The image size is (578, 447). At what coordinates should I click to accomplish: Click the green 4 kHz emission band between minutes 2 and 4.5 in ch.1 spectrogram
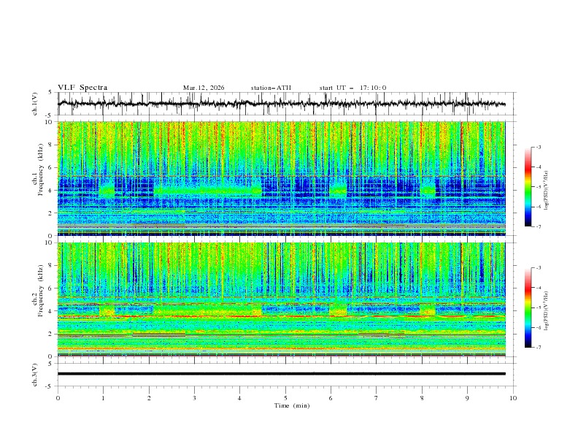point(207,191)
